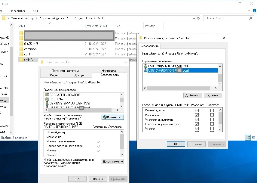257x183 pixels.
Task: Open the Доступ tab in properties
Action: pos(79,75)
